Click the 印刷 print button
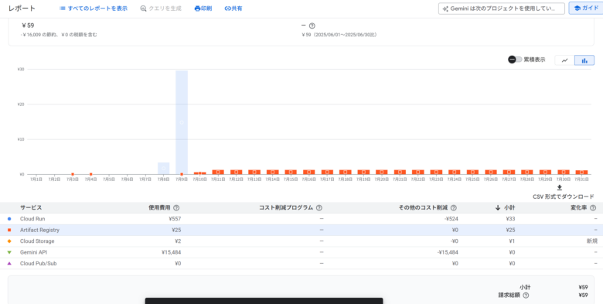603x304 pixels. click(x=203, y=9)
